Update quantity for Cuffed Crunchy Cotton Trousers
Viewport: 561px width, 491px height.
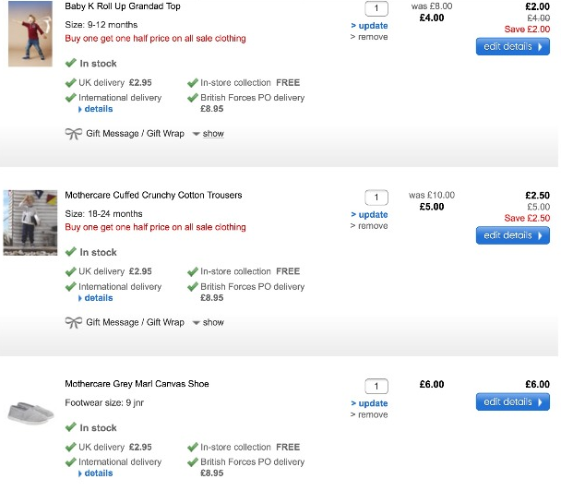pos(370,215)
